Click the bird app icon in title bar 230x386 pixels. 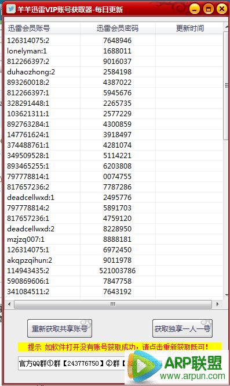[x=11, y=9]
